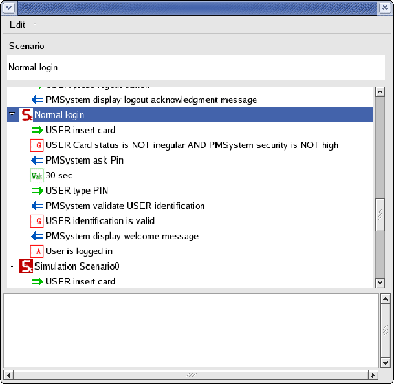Click blue arrow beside PMSystem display welcome message
This screenshot has height=384, width=394.
click(x=37, y=236)
